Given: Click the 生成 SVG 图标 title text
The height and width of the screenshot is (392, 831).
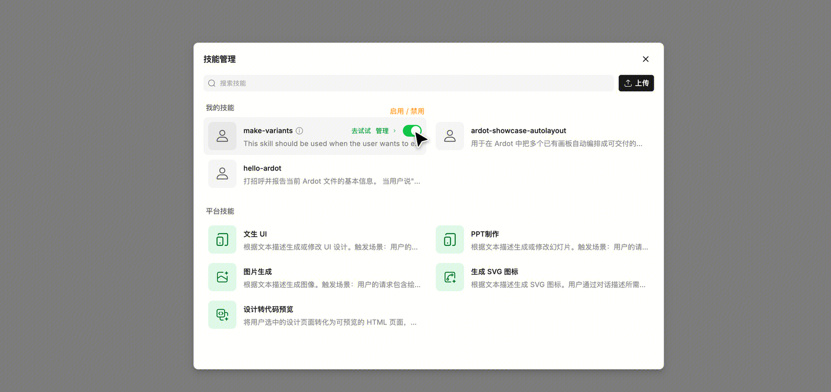Looking at the screenshot, I should (495, 272).
